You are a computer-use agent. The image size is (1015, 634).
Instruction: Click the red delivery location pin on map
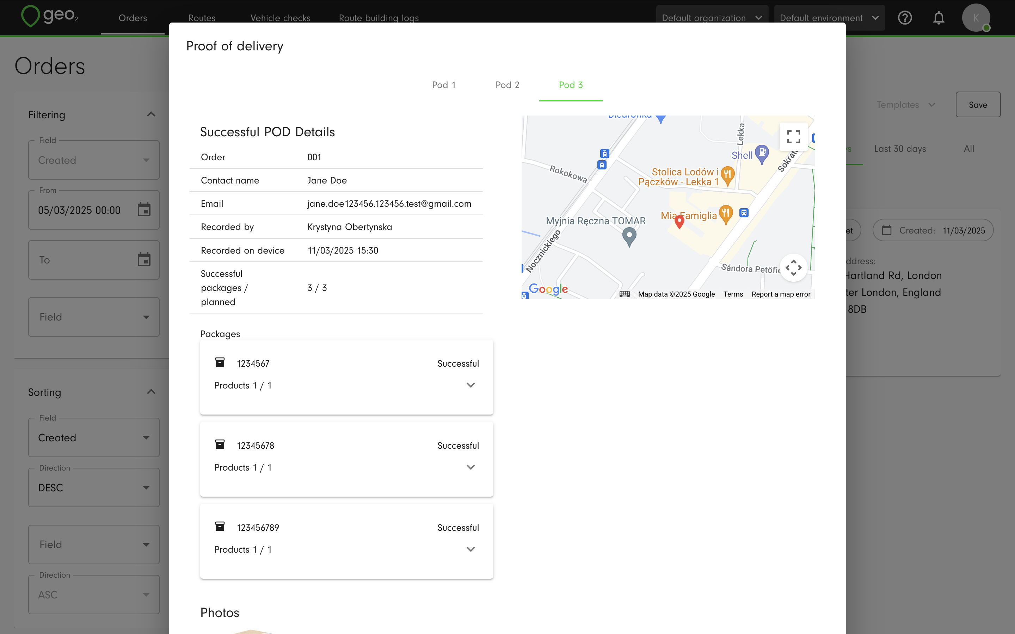679,222
